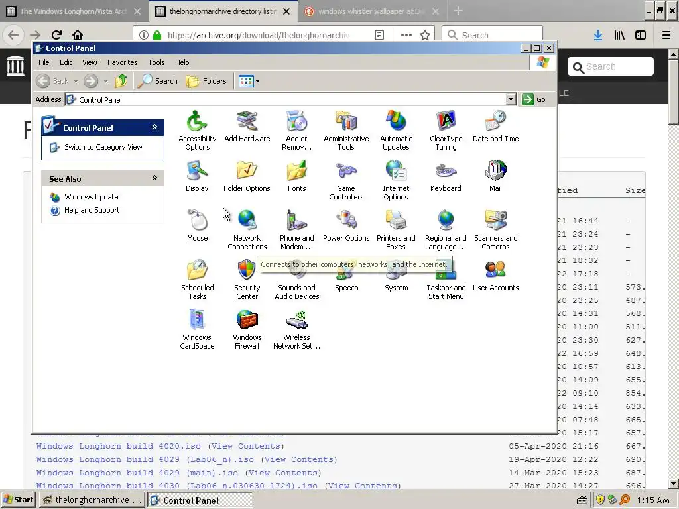The height and width of the screenshot is (509, 679).
Task: Open Longhorn build 4029 (main).iso link
Action: pyautogui.click(x=137, y=473)
